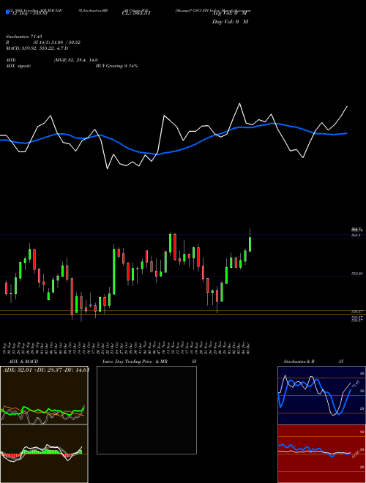
Task: Click the CL closing price value at top
Action: pos(137,13)
